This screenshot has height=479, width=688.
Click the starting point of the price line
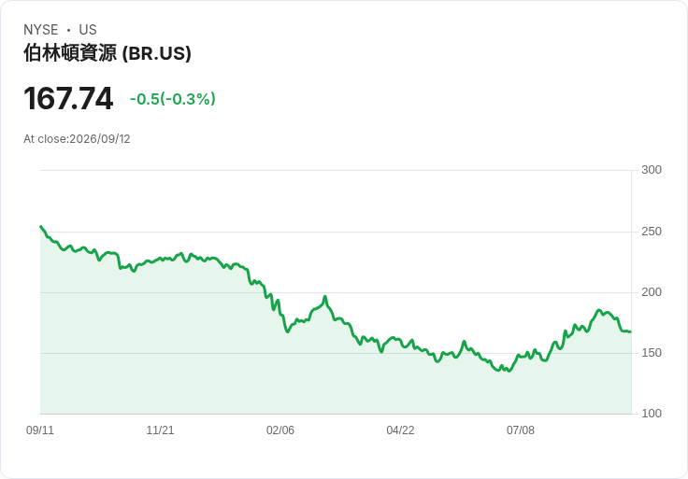pos(41,226)
